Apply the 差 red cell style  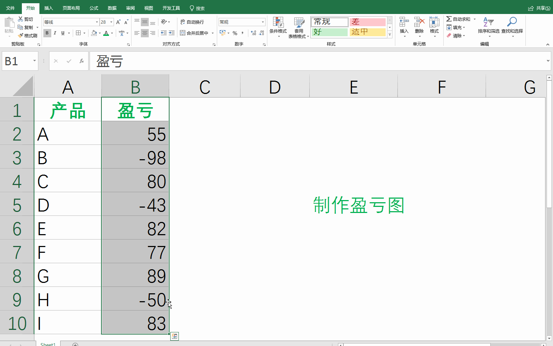(x=368, y=22)
